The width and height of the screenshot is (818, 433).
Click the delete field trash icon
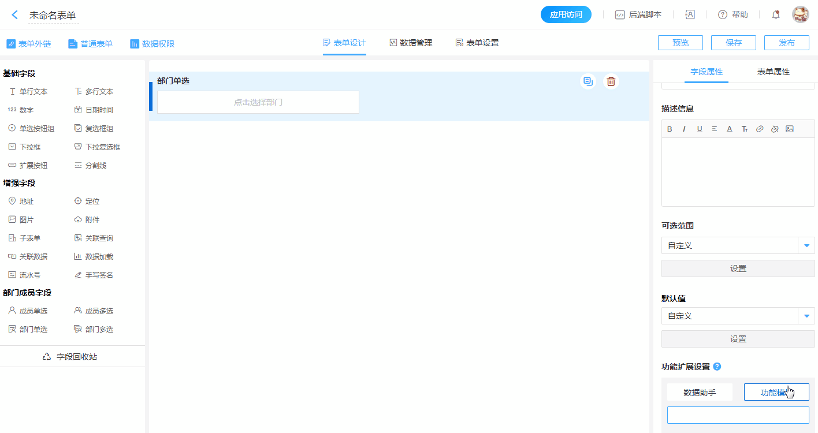click(611, 81)
